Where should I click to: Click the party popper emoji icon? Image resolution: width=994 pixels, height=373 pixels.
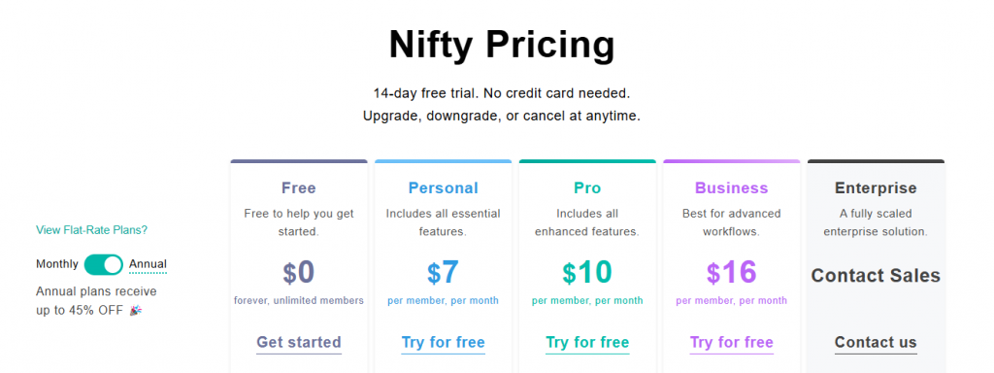[x=135, y=311]
